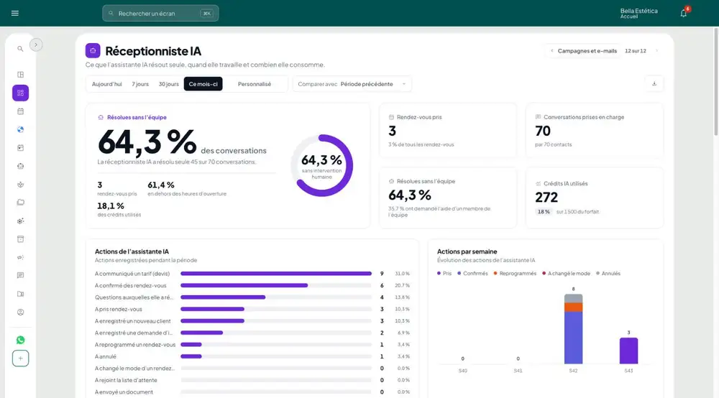Select the 'Ce mois-ci' period tab
Screen dimensions: 719x398
click(203, 84)
